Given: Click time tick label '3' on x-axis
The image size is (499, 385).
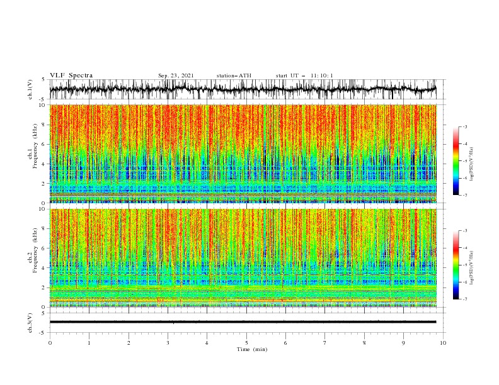Looking at the screenshot, I should point(168,343).
